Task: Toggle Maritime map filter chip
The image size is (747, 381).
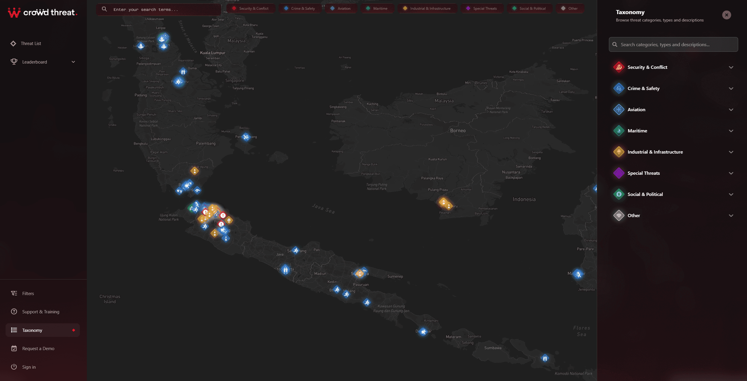Action: 377,9
